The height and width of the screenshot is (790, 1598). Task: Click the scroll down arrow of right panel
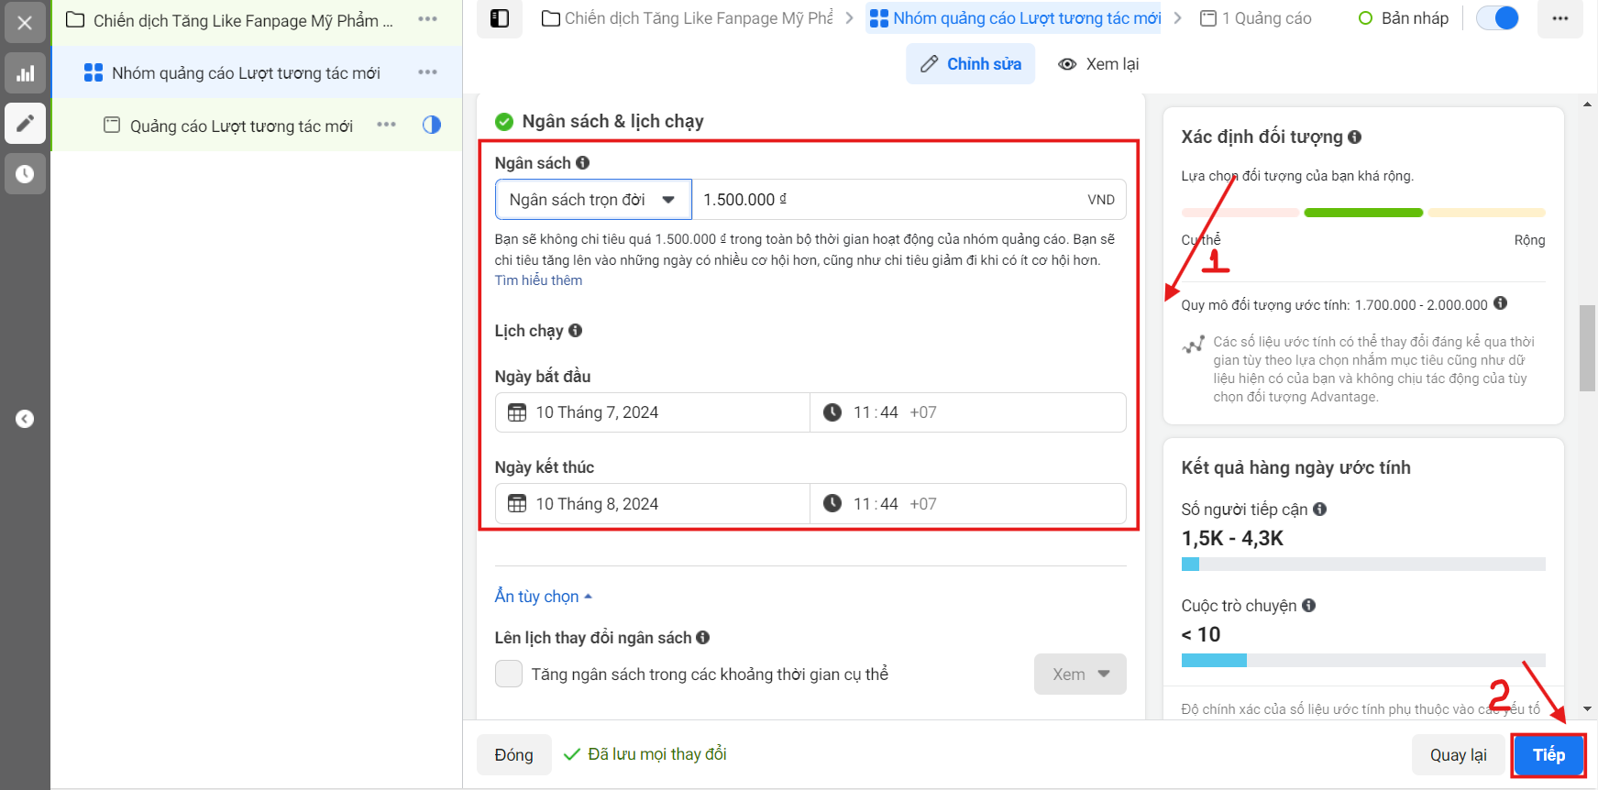pyautogui.click(x=1588, y=709)
